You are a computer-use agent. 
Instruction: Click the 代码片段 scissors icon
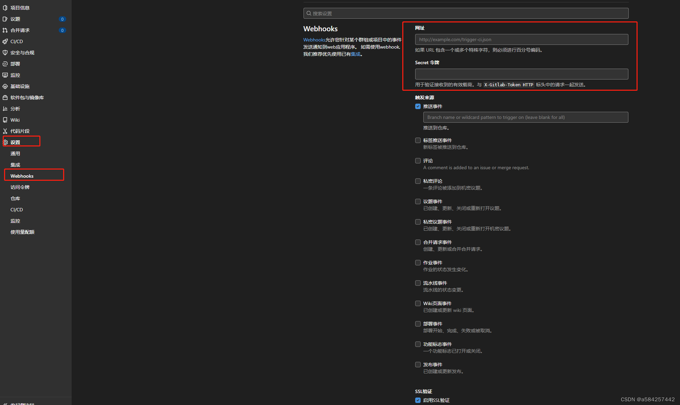tap(5, 131)
